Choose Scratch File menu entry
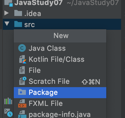 pyautogui.click(x=60, y=81)
